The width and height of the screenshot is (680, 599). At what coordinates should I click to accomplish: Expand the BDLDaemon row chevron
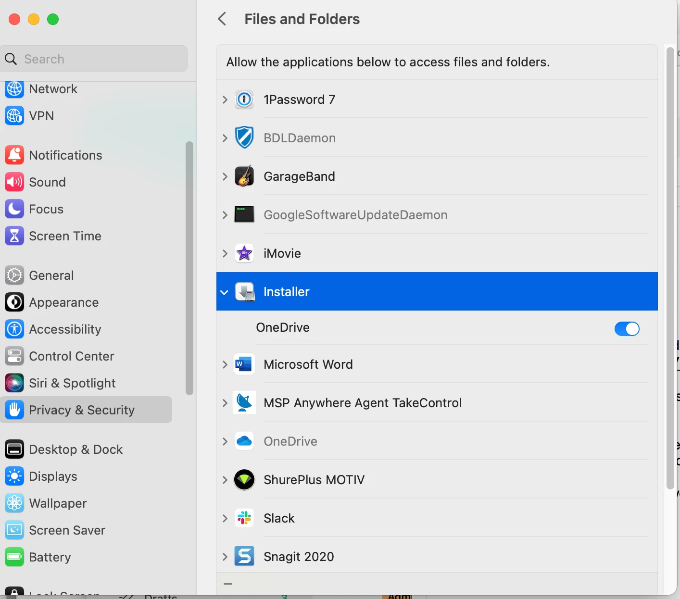pyautogui.click(x=225, y=138)
